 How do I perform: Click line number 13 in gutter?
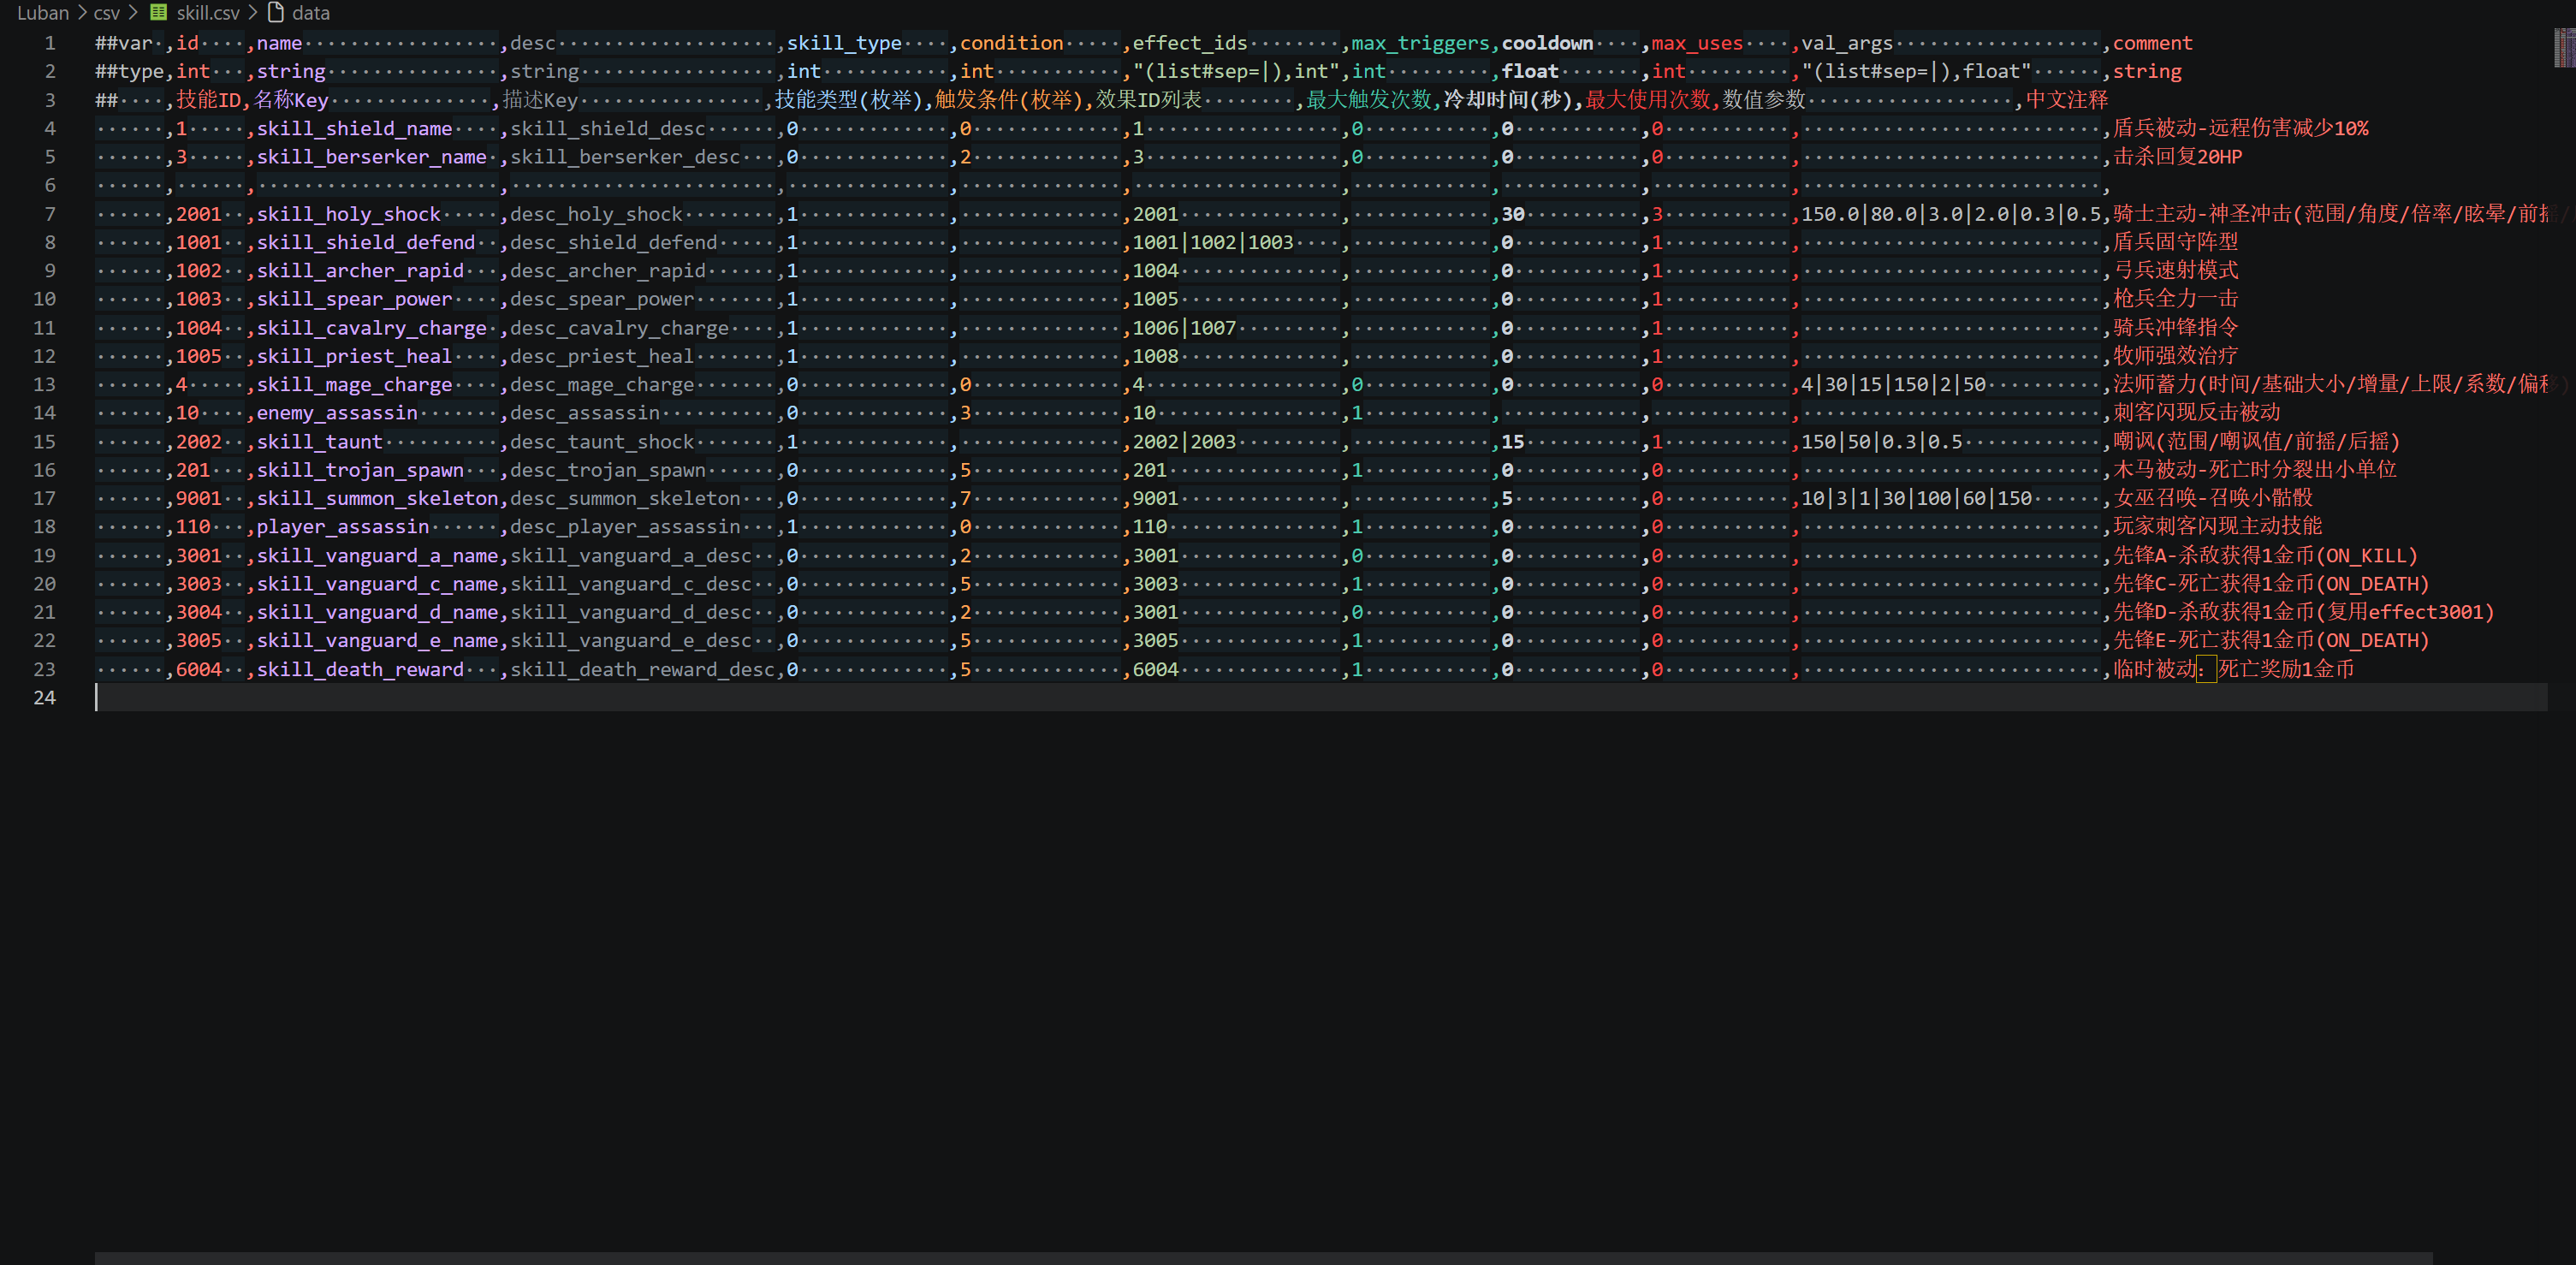click(45, 384)
